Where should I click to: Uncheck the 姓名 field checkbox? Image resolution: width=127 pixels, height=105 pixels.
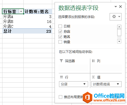(60, 37)
